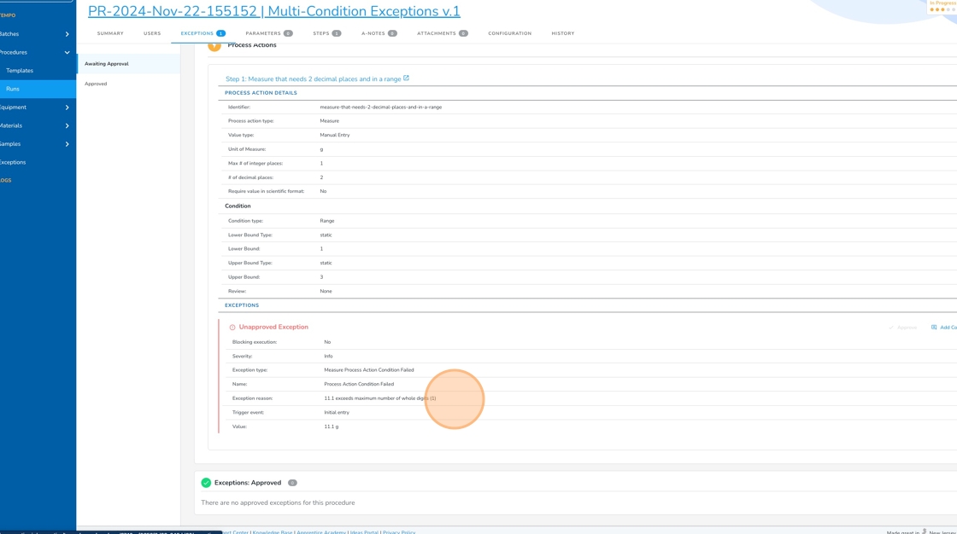Open the Parameters tab
The height and width of the screenshot is (534, 957).
coord(268,33)
